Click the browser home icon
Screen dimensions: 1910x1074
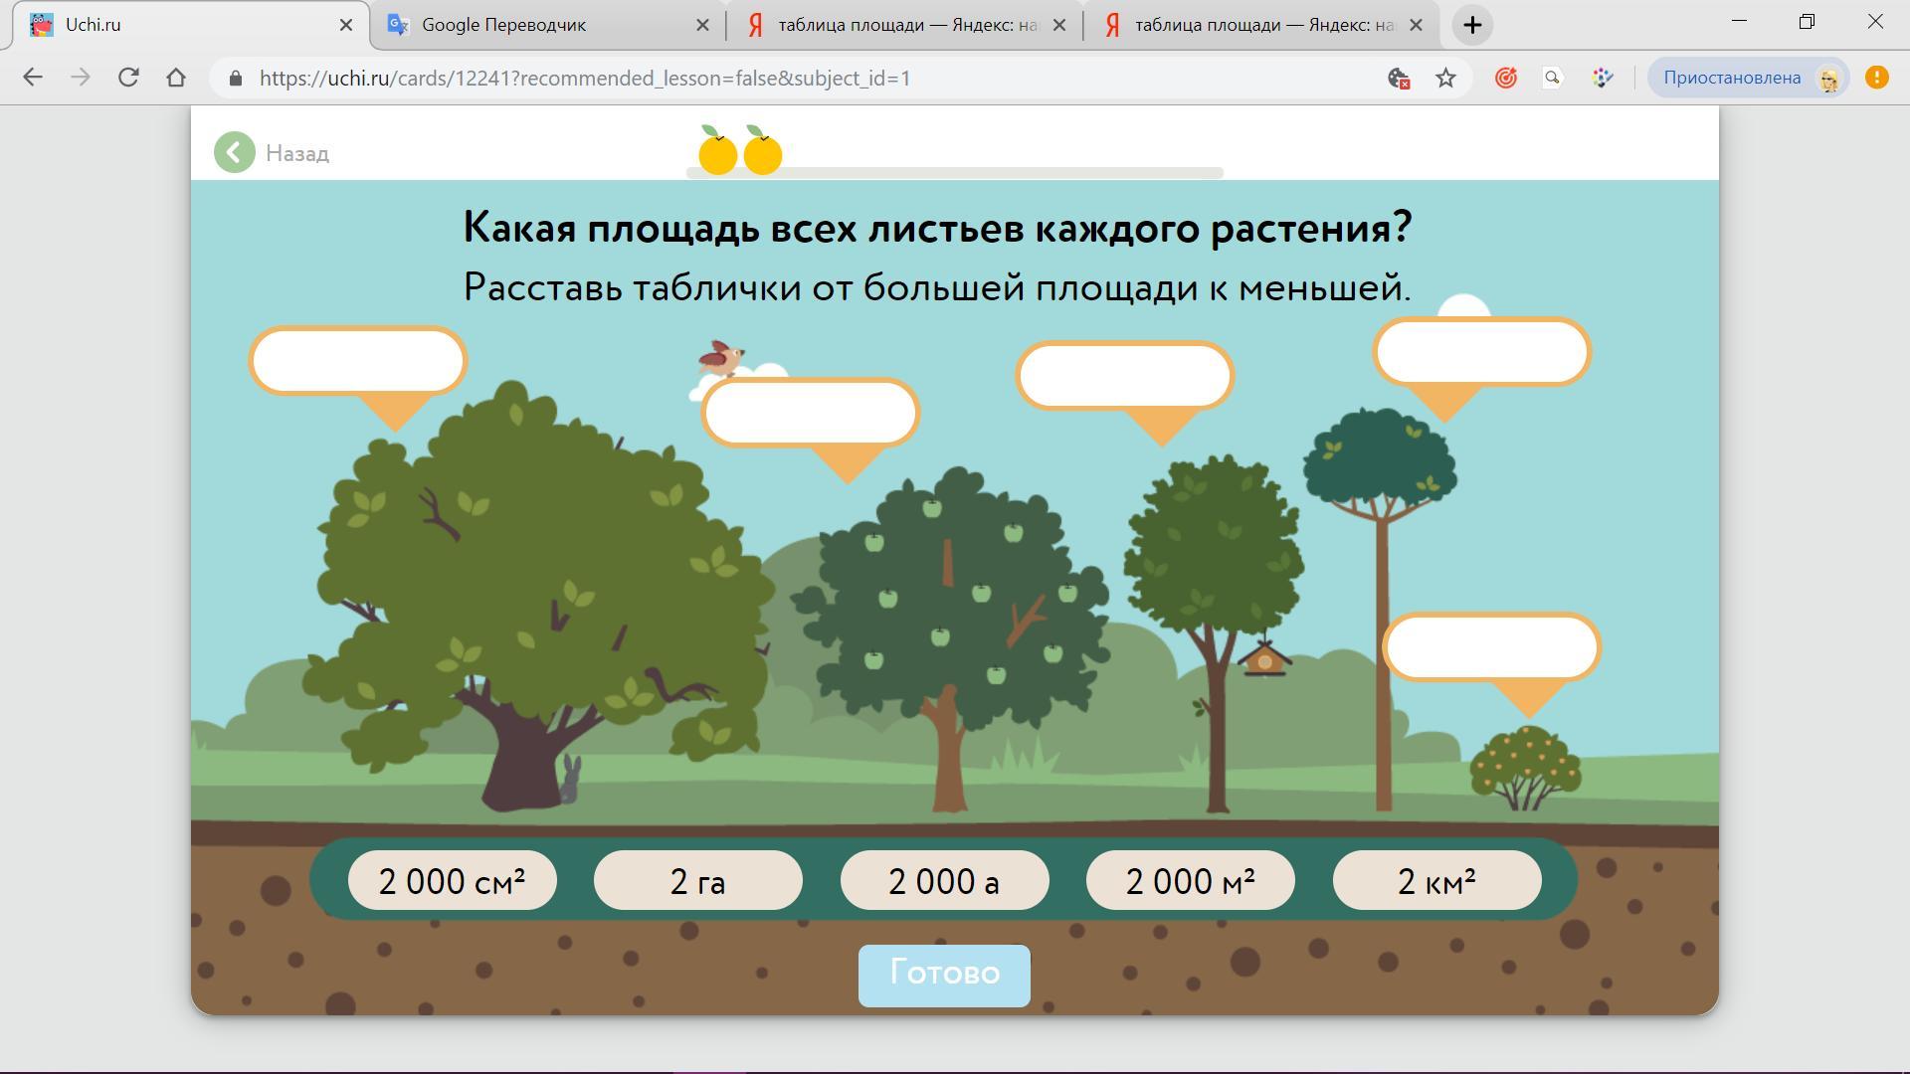tap(176, 78)
